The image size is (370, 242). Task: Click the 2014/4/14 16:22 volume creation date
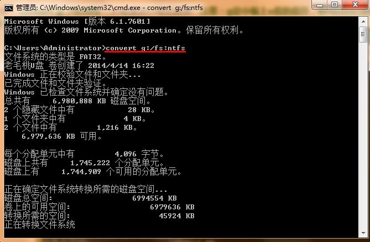click(121, 66)
